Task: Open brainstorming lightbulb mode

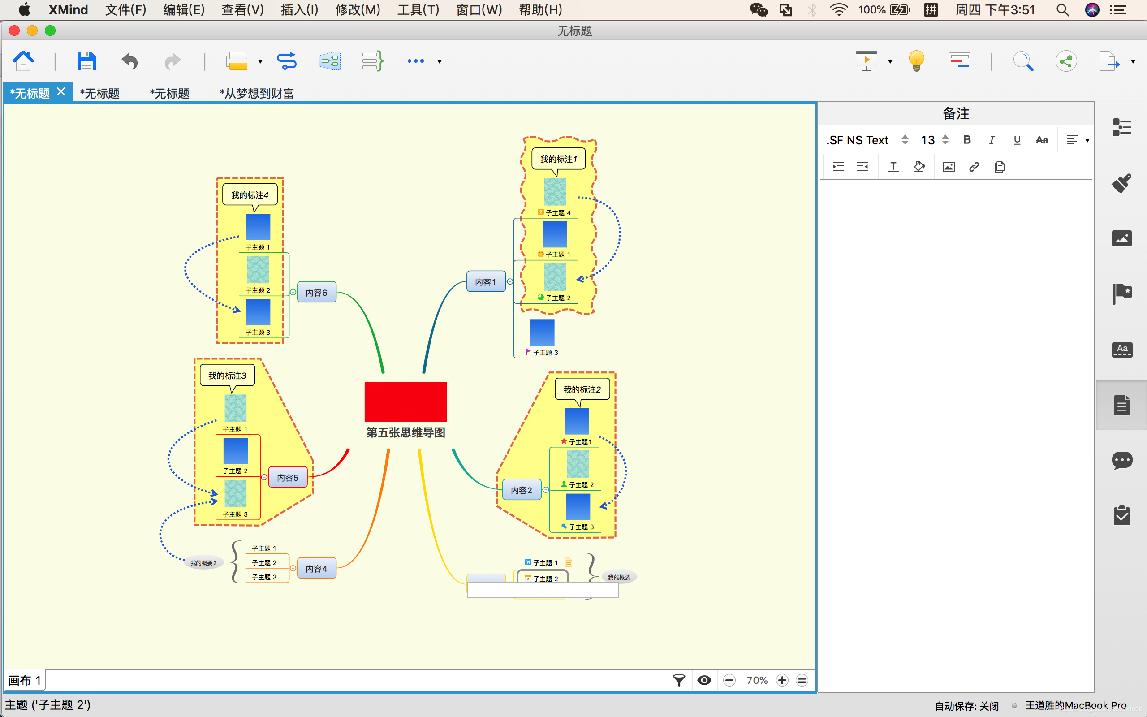Action: 916,61
